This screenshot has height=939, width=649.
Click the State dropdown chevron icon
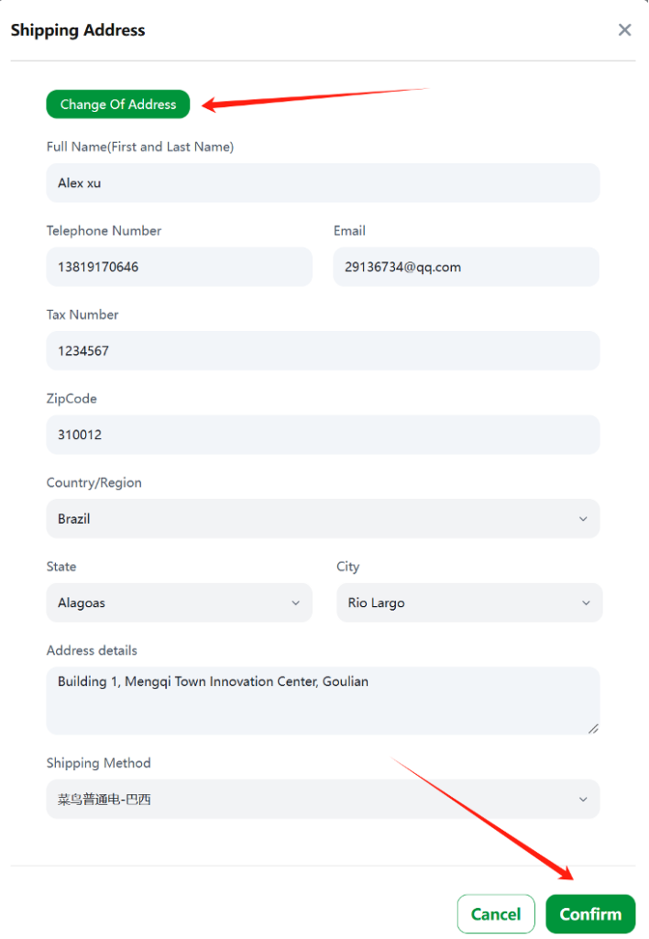pyautogui.click(x=296, y=602)
